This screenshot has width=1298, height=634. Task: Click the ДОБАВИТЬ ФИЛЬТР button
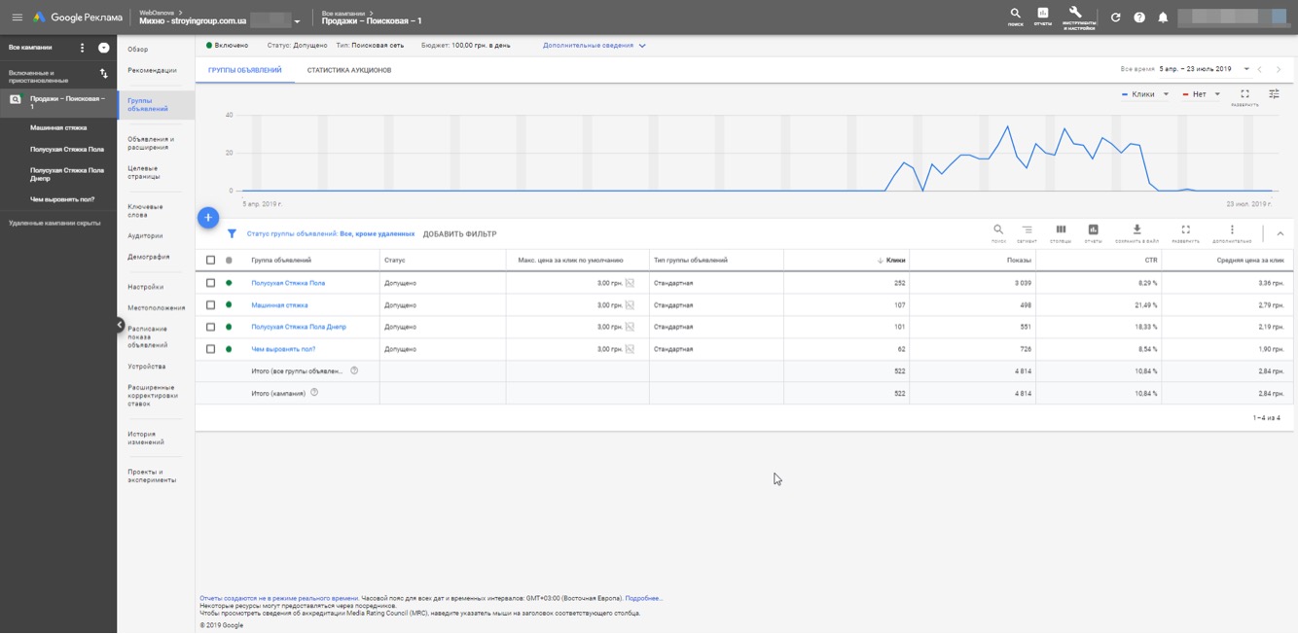(x=459, y=234)
